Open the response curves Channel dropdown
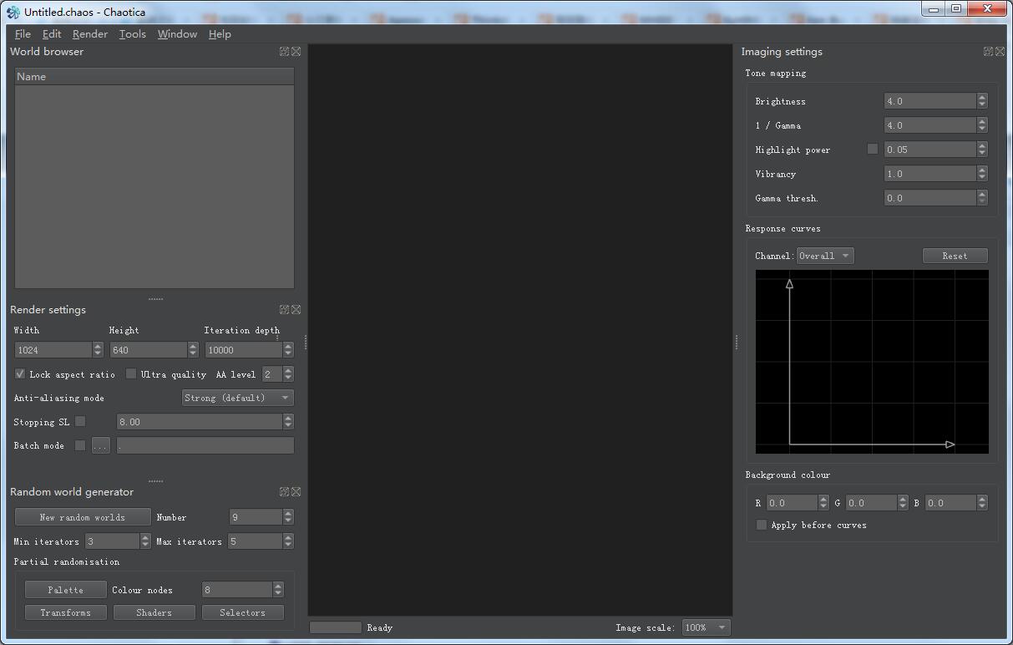 pos(824,256)
